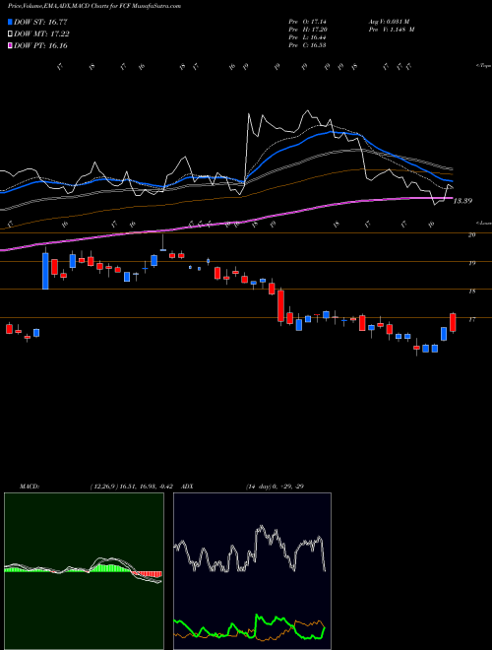This screenshot has height=650, width=492.
Task: Click the white DOW MT legend color square
Action: click(x=11, y=34)
